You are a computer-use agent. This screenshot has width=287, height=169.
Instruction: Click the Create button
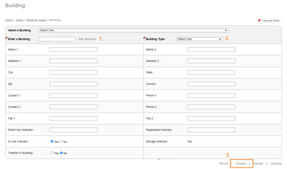click(x=241, y=163)
